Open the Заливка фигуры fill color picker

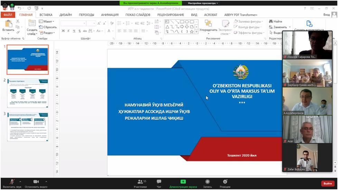[x=248, y=21]
